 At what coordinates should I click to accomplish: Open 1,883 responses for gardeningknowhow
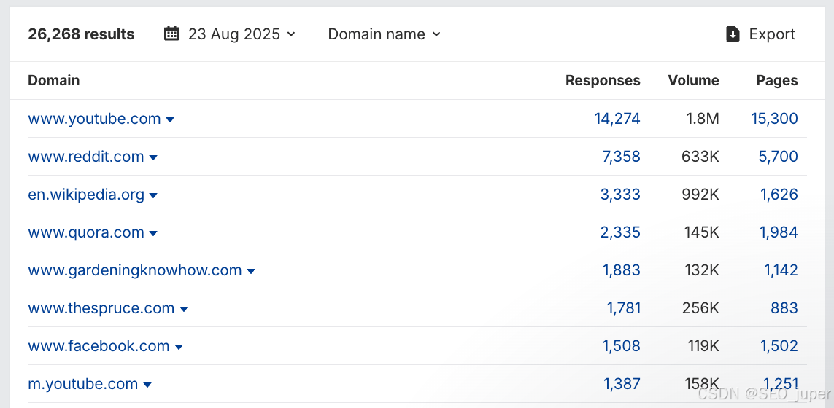[x=621, y=270]
